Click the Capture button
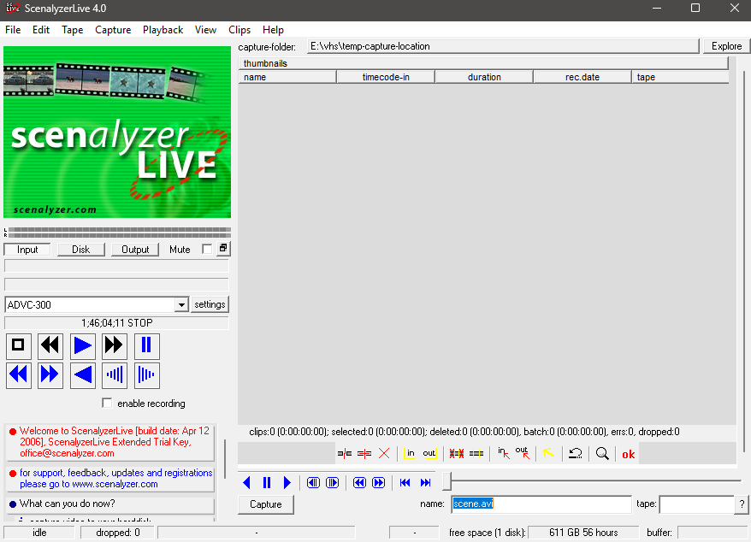This screenshot has height=542, width=751. coord(265,504)
